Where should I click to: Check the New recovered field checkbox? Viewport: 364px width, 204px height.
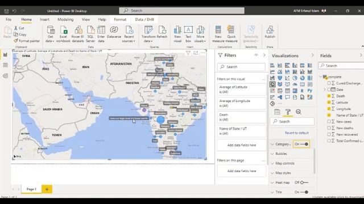pyautogui.click(x=329, y=134)
